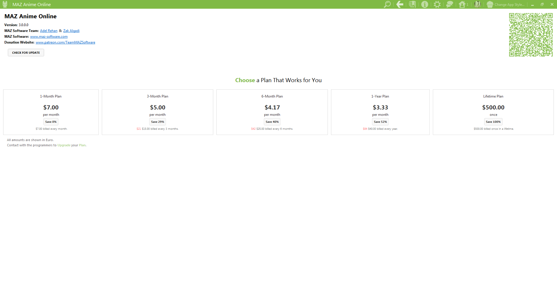Click the QR code image

click(x=531, y=35)
